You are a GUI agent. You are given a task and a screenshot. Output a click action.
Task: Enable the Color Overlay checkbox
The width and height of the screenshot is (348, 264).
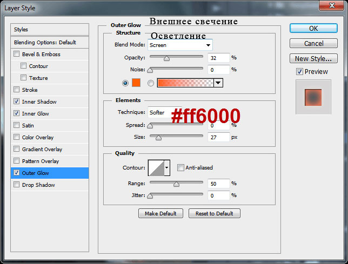point(16,137)
